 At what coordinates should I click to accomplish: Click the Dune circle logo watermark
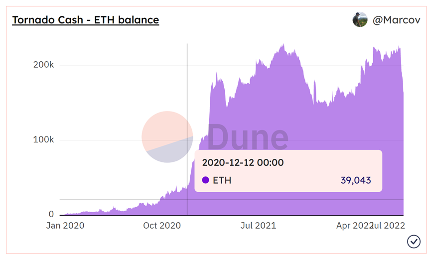point(167,136)
